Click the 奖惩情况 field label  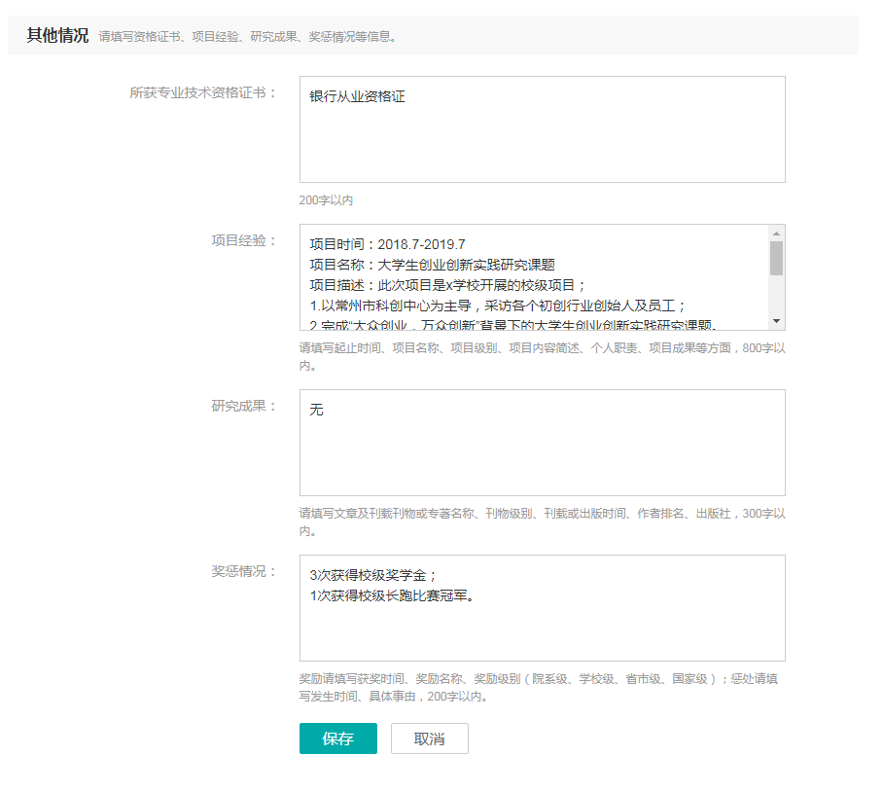click(x=243, y=572)
